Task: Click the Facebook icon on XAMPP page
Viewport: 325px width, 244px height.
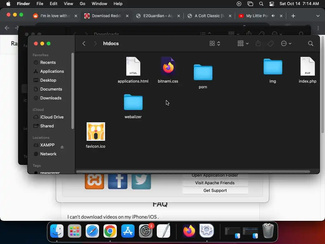Action: (x=117, y=181)
